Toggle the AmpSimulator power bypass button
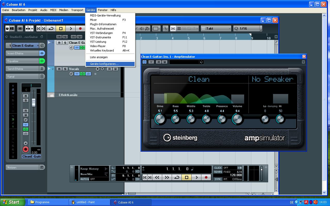 click(144, 62)
